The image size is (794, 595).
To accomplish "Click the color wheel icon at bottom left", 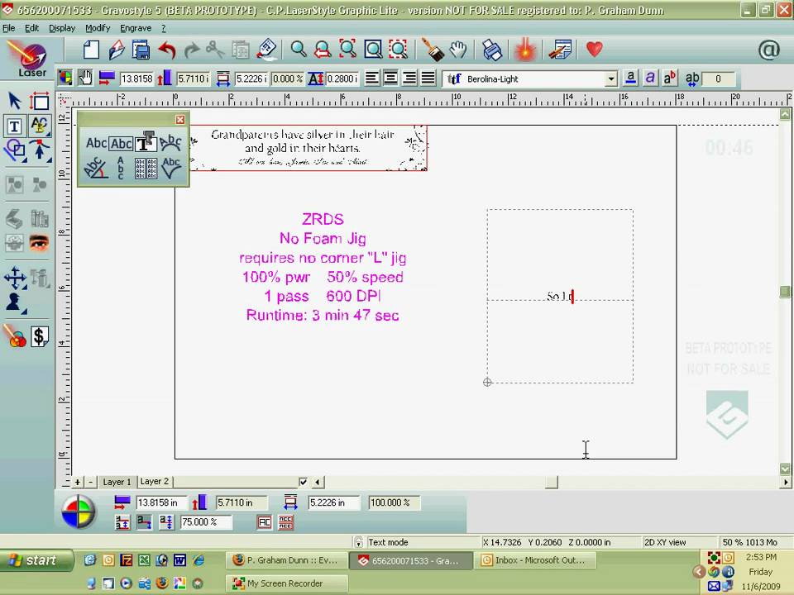I will tap(78, 512).
